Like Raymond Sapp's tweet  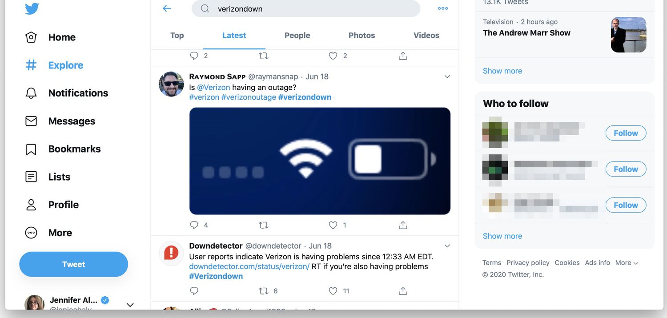coord(333,225)
